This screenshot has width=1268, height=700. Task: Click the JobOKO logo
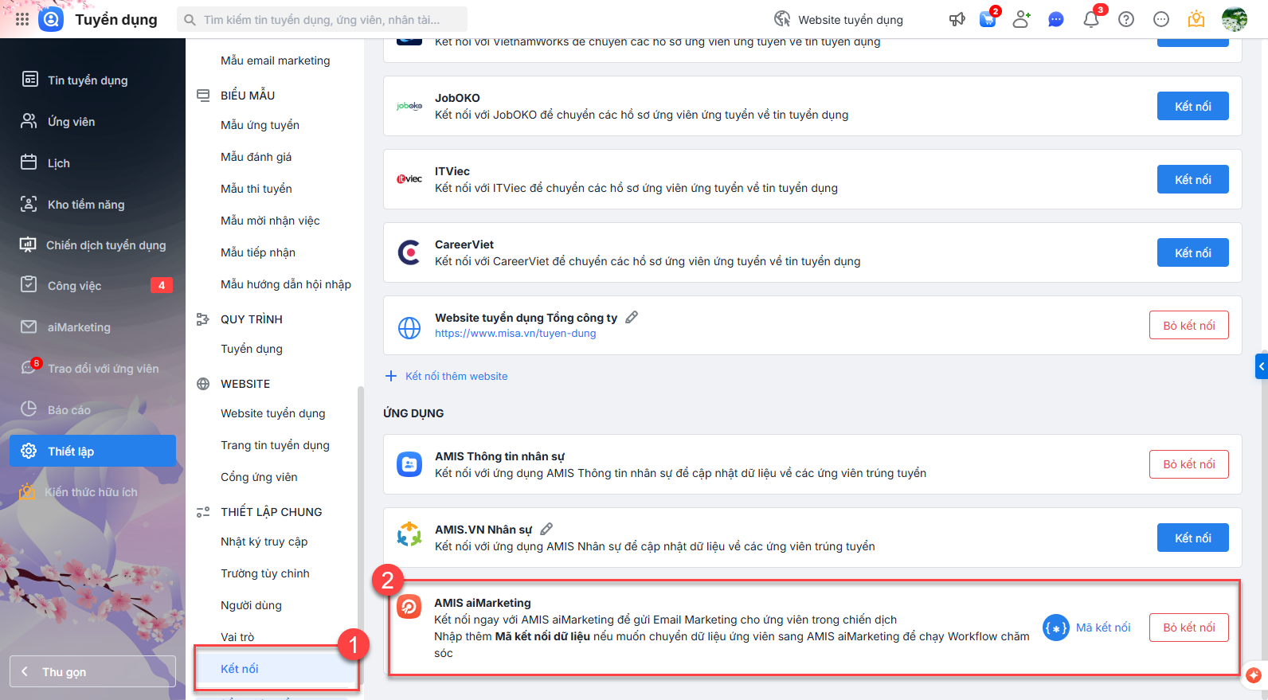click(409, 106)
